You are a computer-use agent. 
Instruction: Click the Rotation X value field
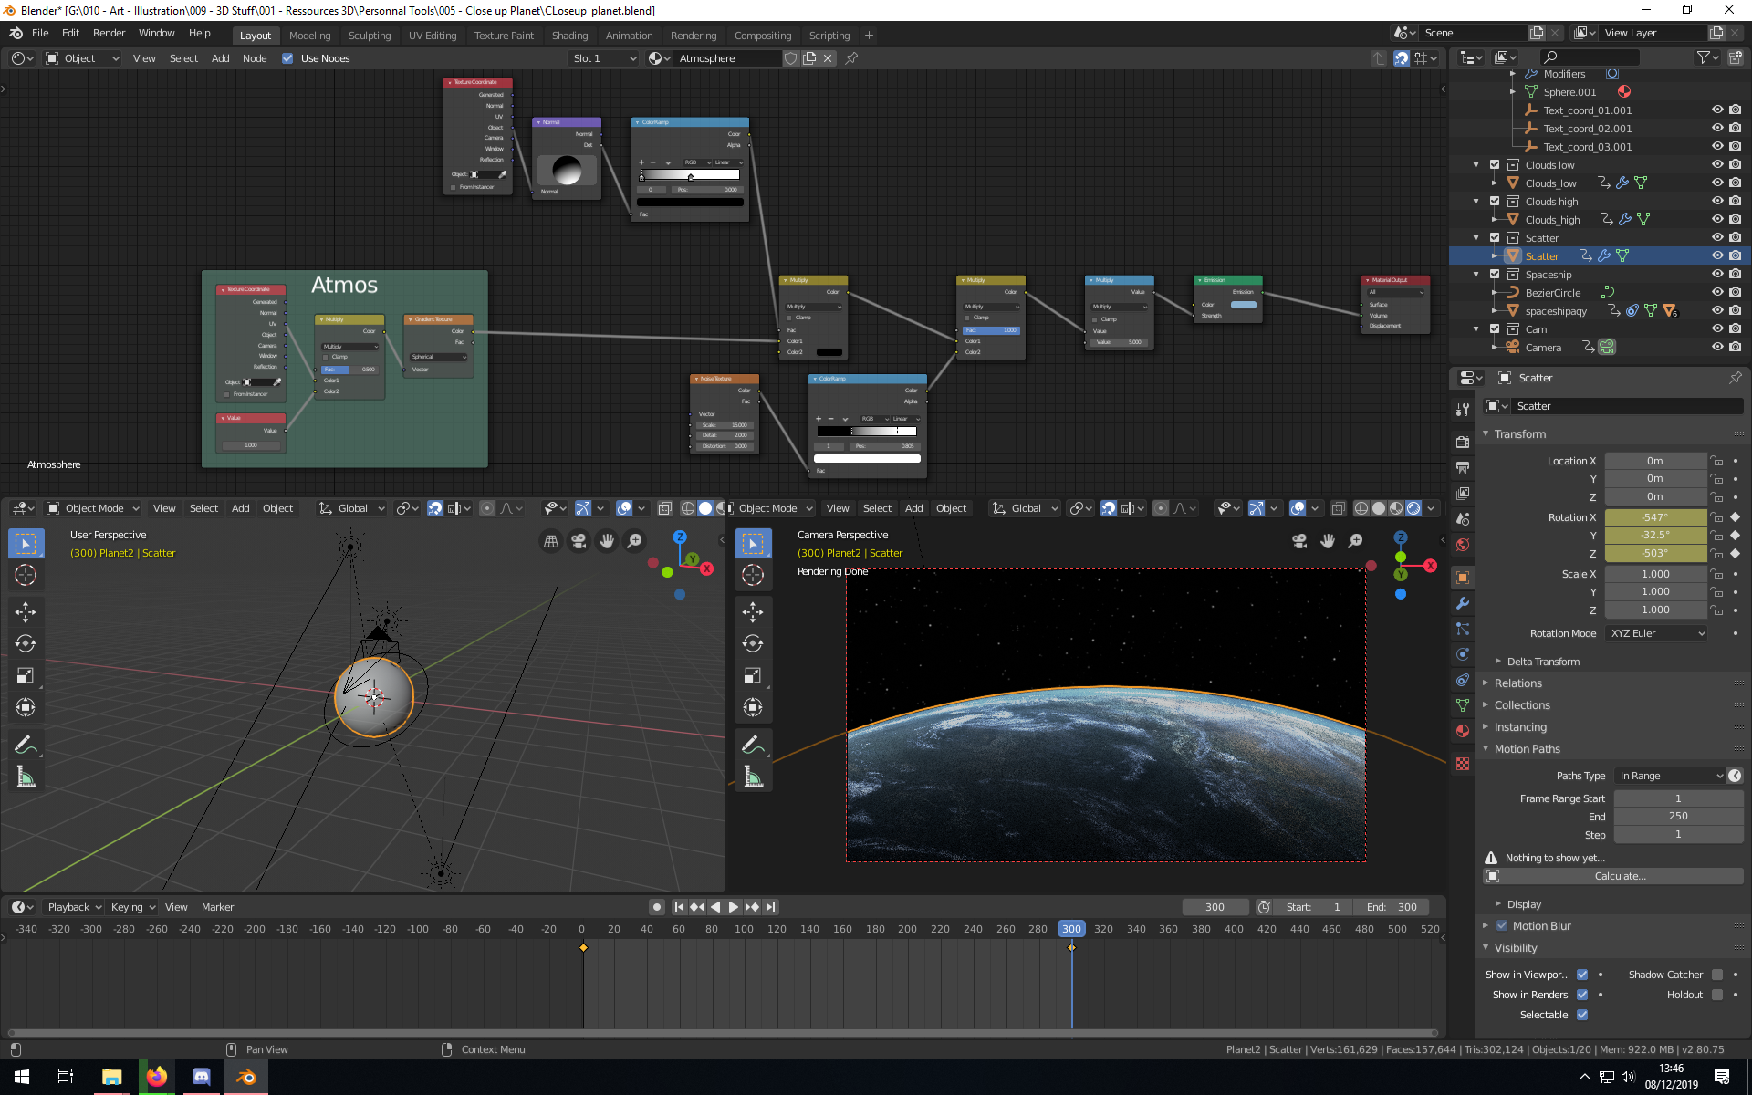1655,517
